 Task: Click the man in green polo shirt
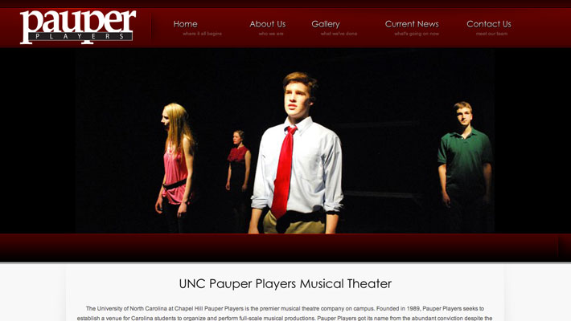466,167
